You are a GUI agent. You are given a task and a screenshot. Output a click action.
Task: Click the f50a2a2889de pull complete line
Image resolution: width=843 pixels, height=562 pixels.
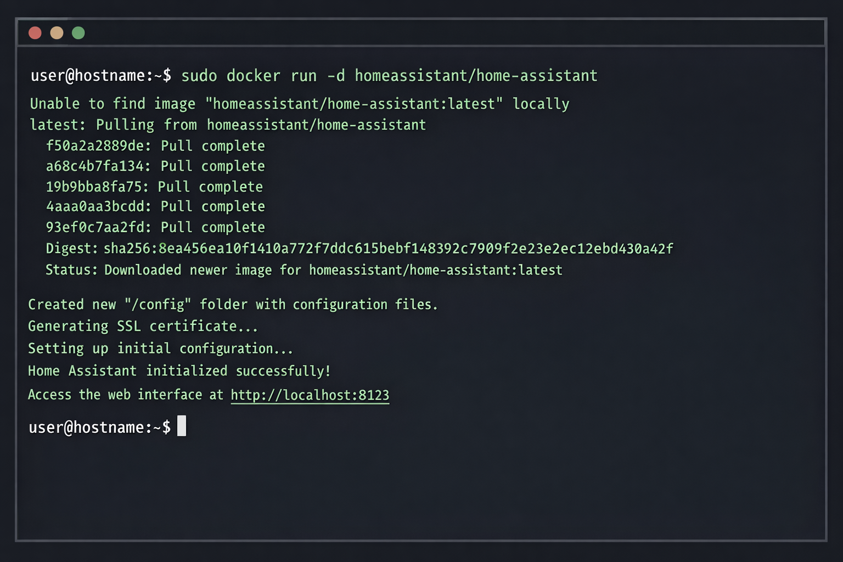point(155,146)
